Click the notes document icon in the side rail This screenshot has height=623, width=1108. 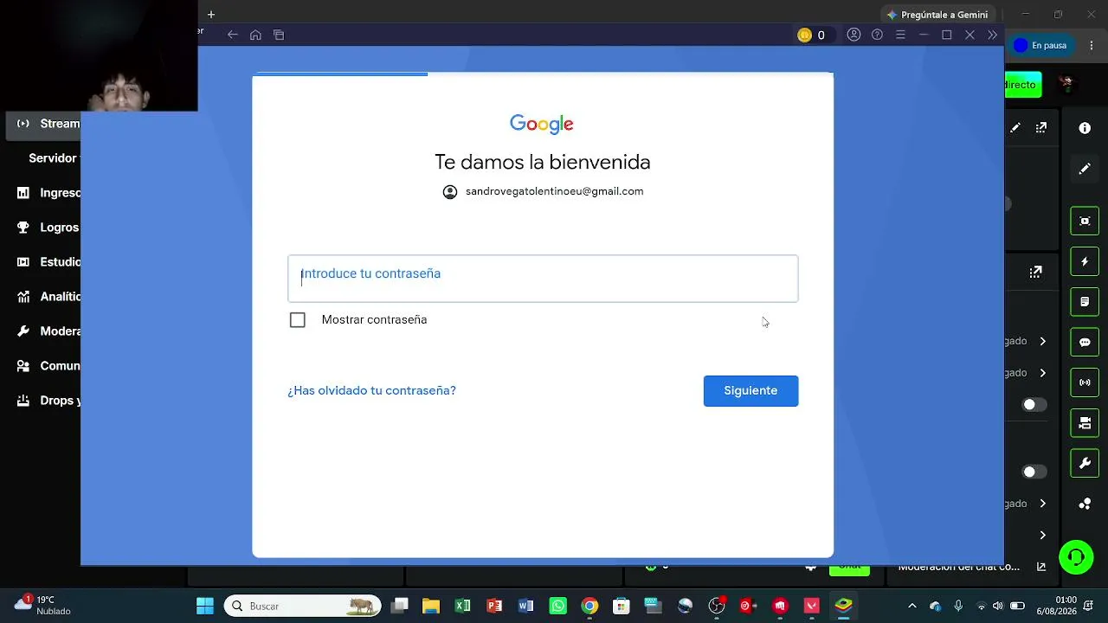pyautogui.click(x=1085, y=302)
